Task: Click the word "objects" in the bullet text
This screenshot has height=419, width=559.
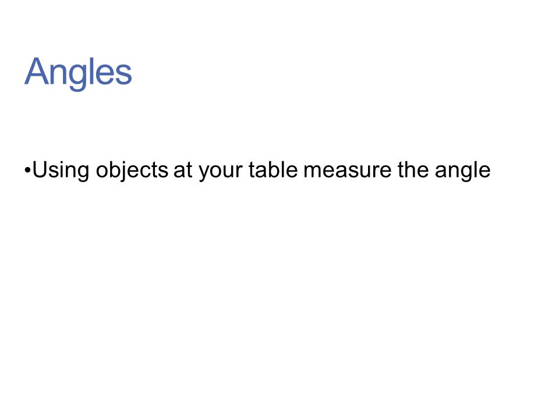Action: [132, 171]
